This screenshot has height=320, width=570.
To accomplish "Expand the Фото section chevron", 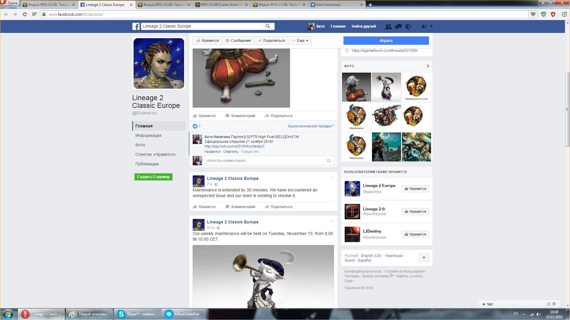I will pyautogui.click(x=428, y=66).
